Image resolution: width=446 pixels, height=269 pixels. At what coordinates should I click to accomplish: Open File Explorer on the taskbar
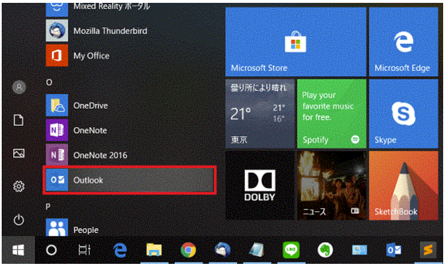pyautogui.click(x=154, y=250)
